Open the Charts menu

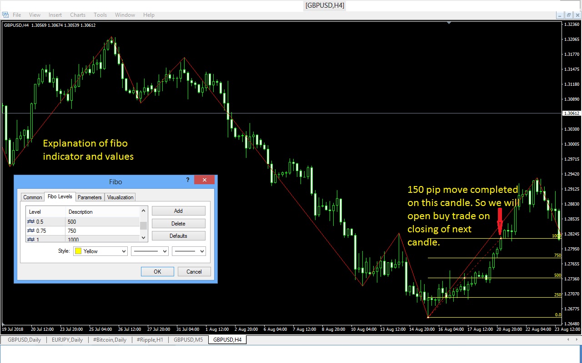coord(78,15)
